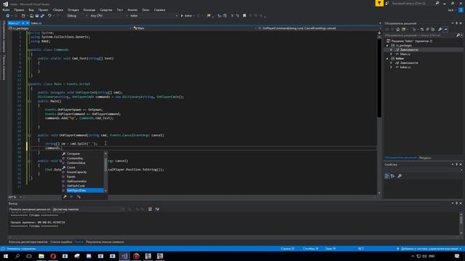Click the Properties wrench in Solution Explorer toolbar
Viewport: 465px width, 261px height.
tap(440, 29)
